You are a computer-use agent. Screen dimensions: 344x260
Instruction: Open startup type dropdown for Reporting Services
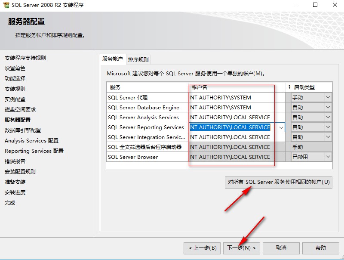point(328,127)
